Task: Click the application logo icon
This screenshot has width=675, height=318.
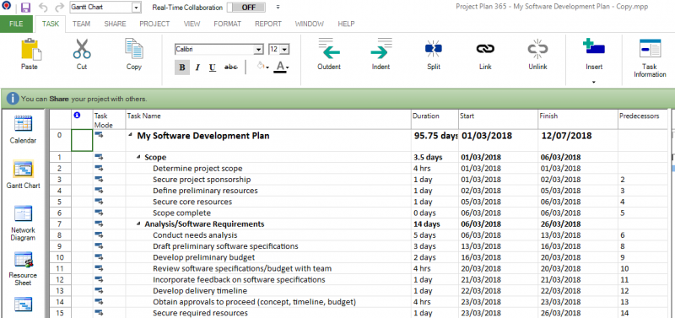Action: (x=7, y=7)
